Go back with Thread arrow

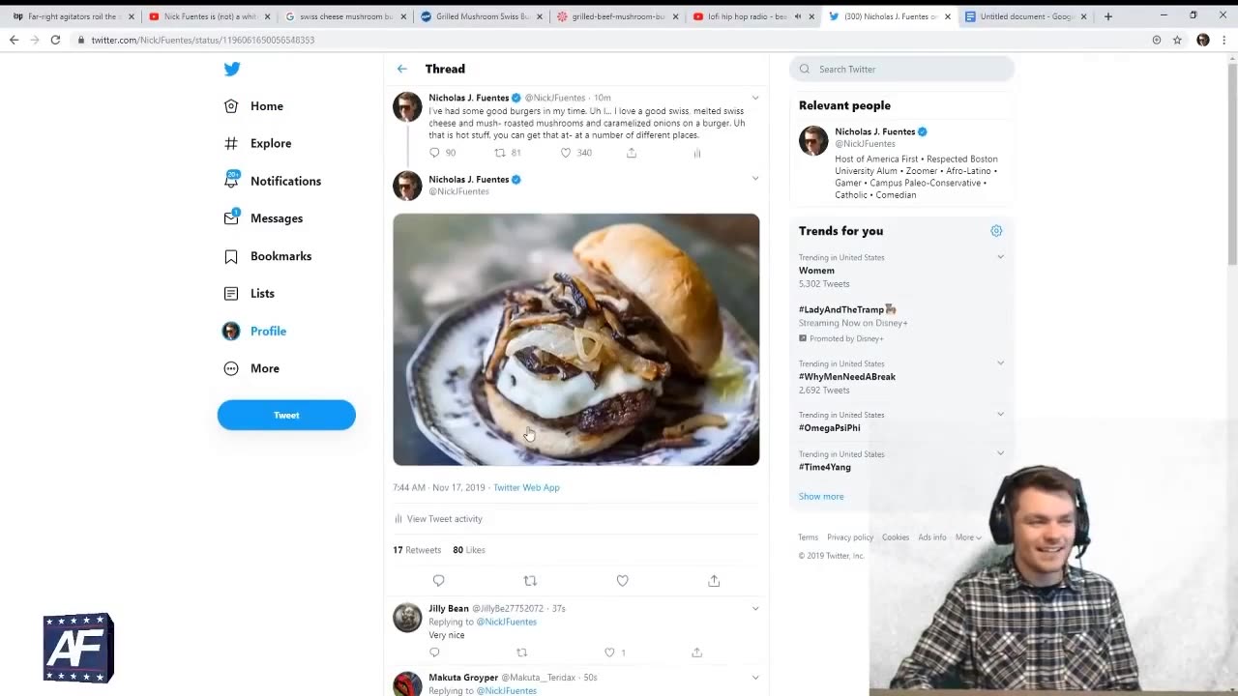402,69
